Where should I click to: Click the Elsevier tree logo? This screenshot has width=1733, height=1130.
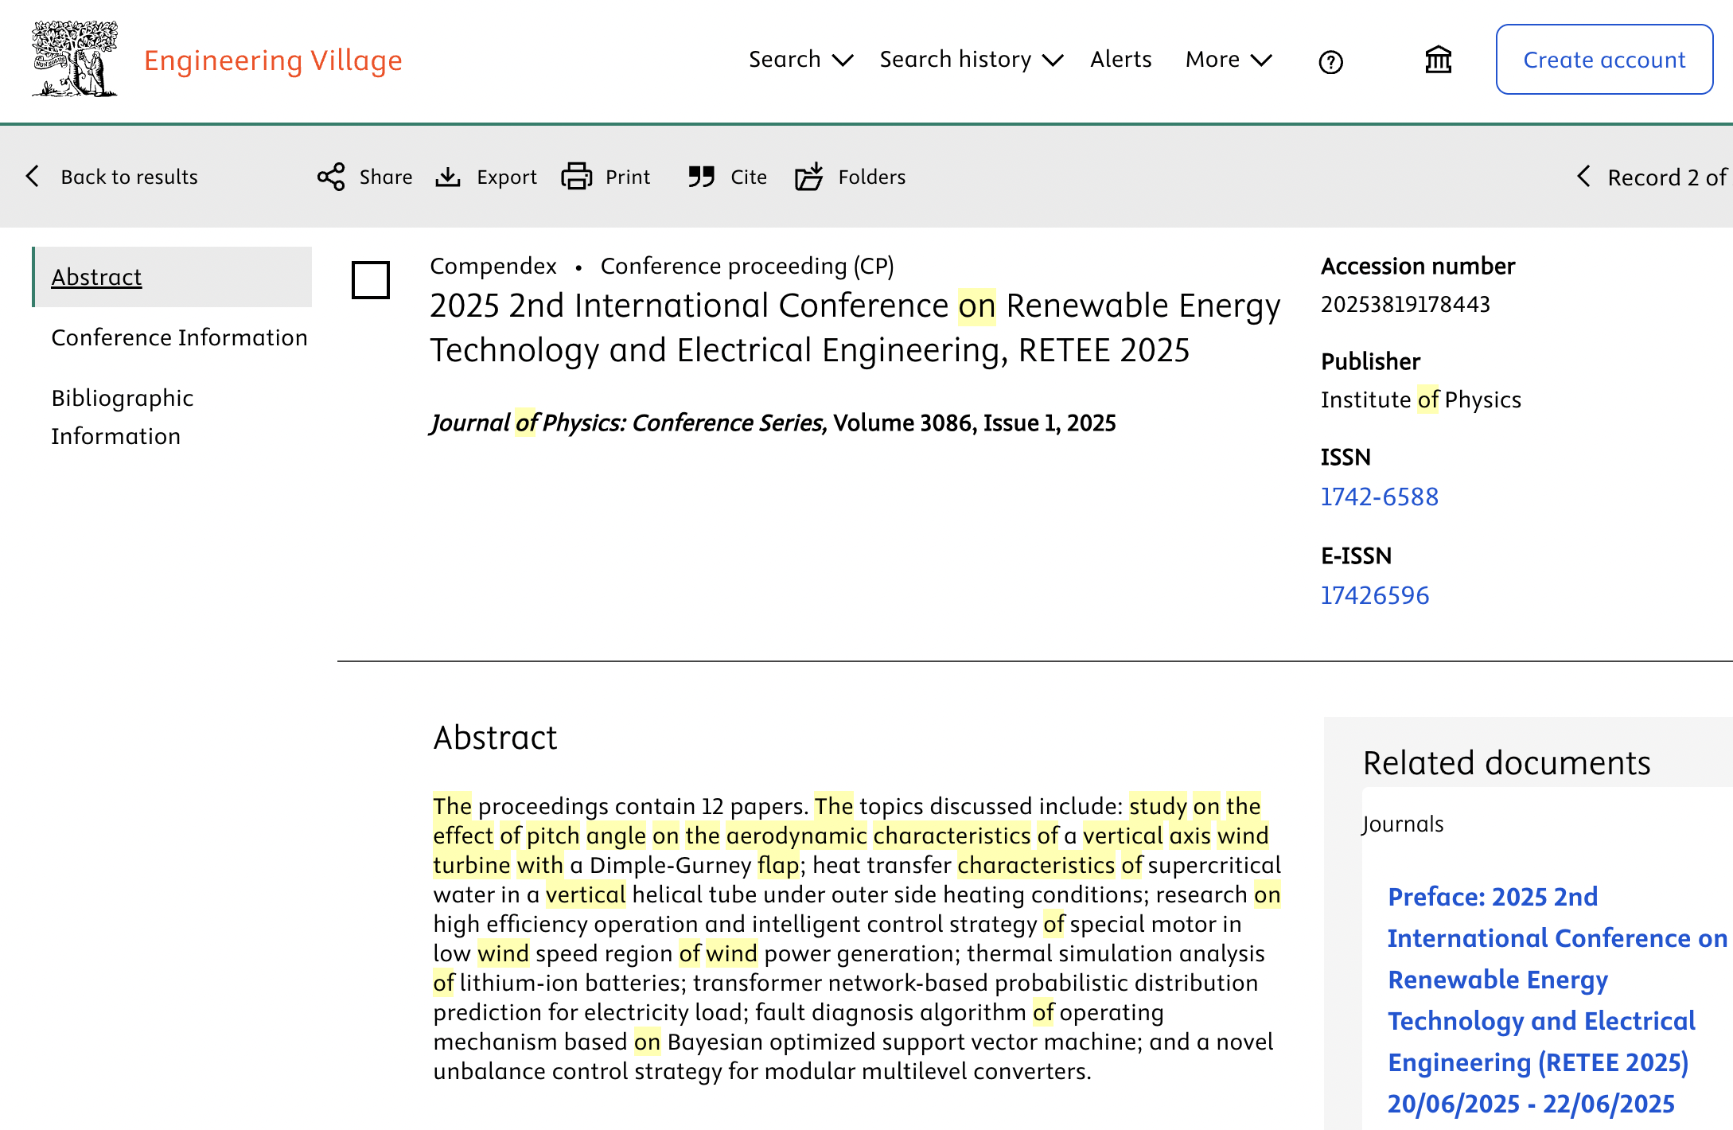(75, 60)
